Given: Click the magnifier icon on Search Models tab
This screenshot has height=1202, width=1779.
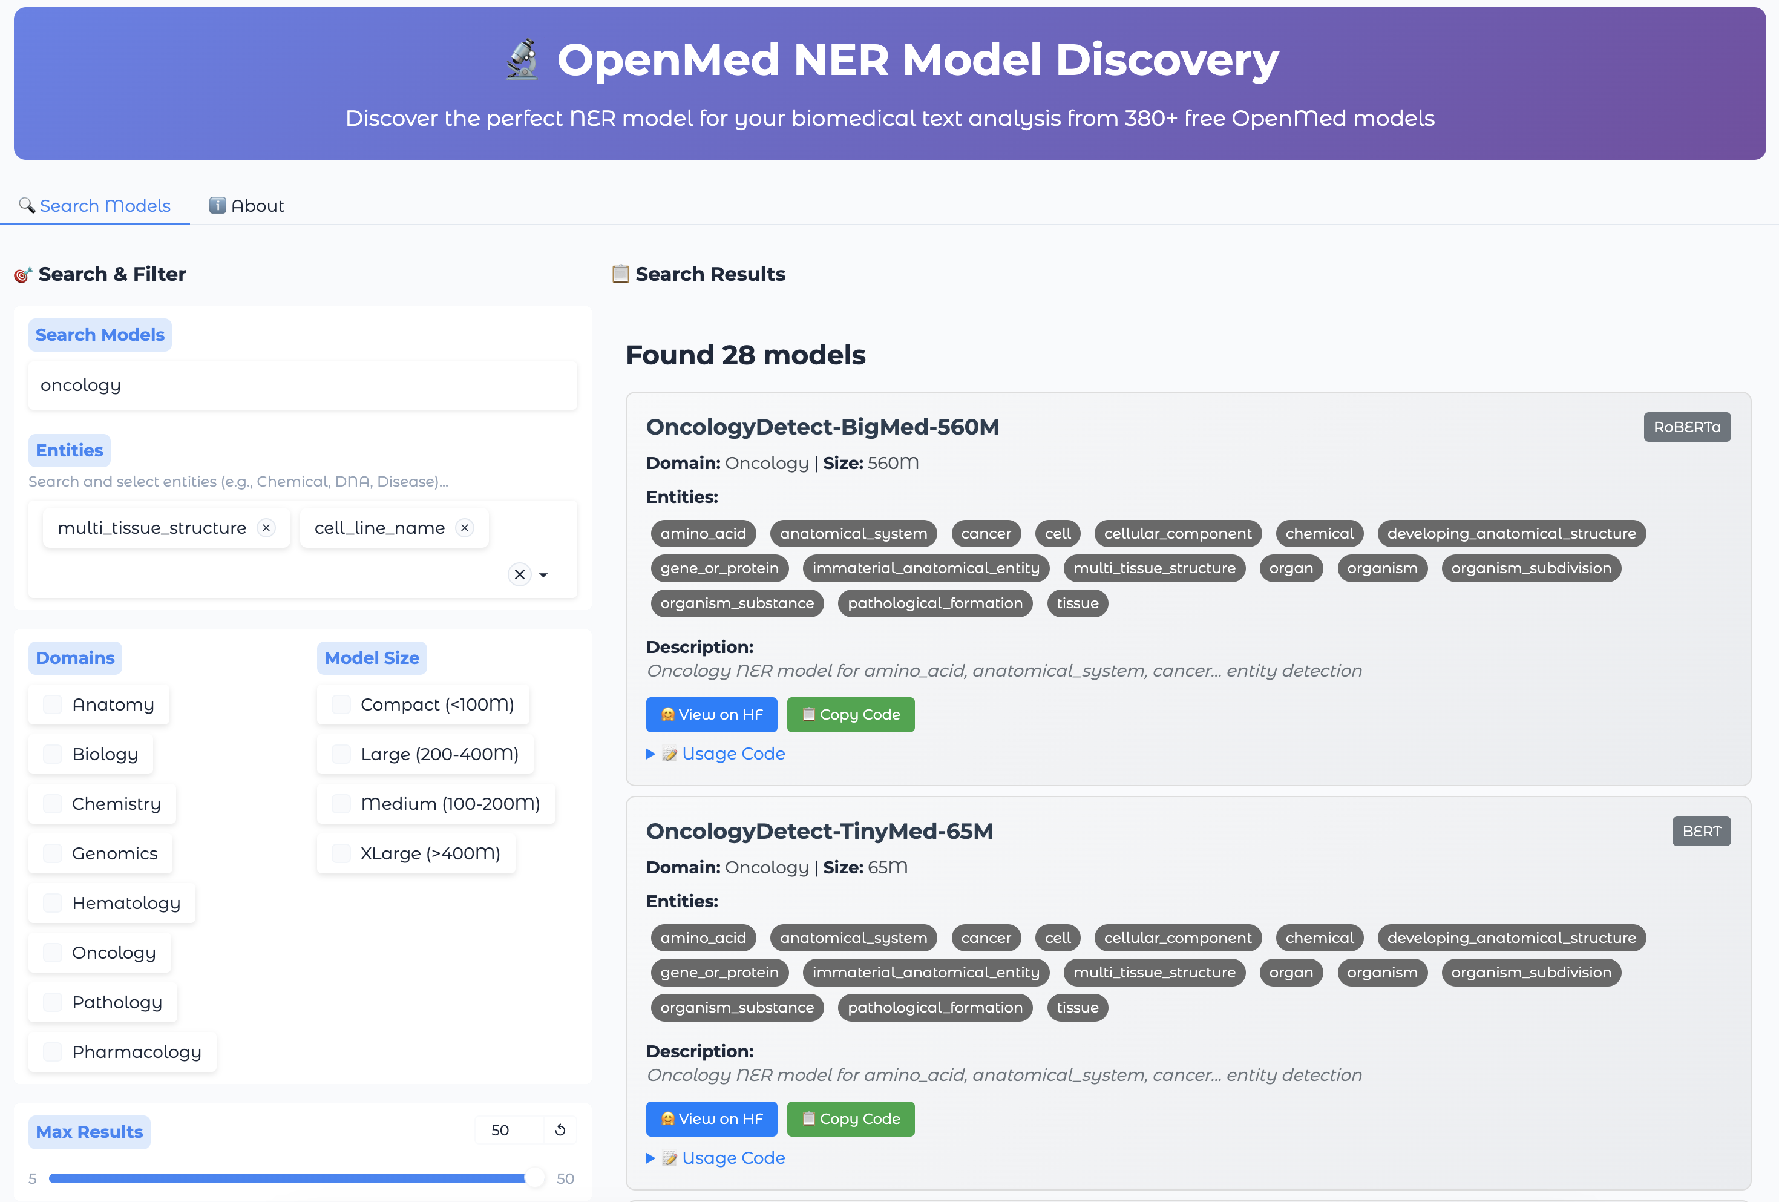Looking at the screenshot, I should tap(27, 205).
